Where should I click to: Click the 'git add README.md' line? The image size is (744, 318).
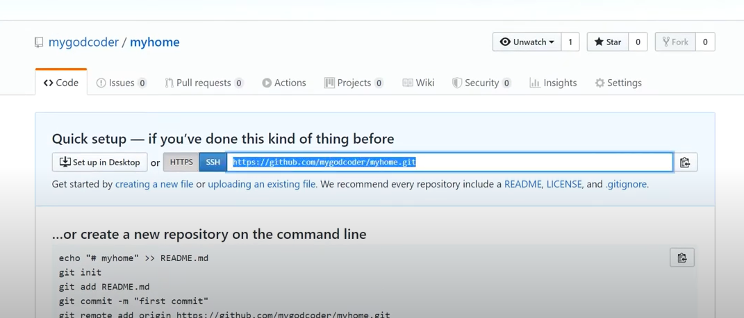(104, 287)
